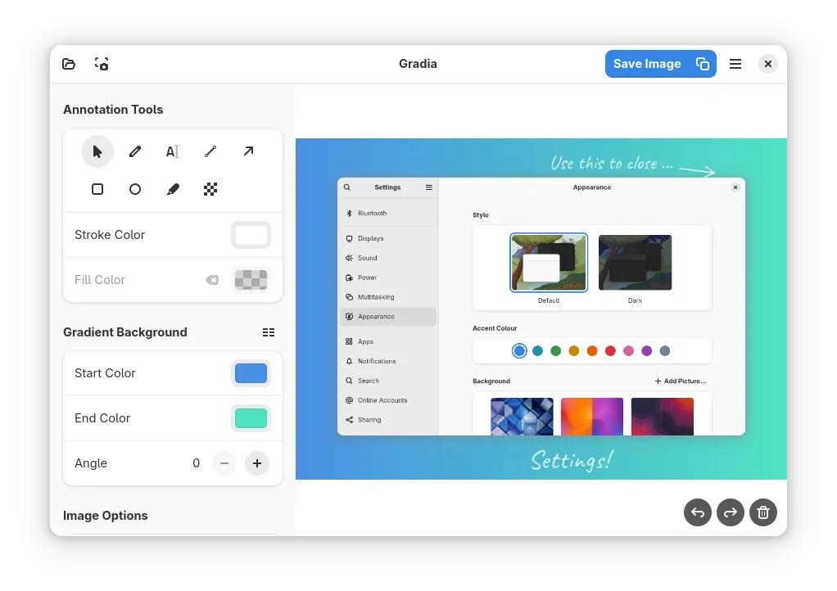Open an image file with the folder icon
Screen dimensions: 837x591
click(69, 64)
